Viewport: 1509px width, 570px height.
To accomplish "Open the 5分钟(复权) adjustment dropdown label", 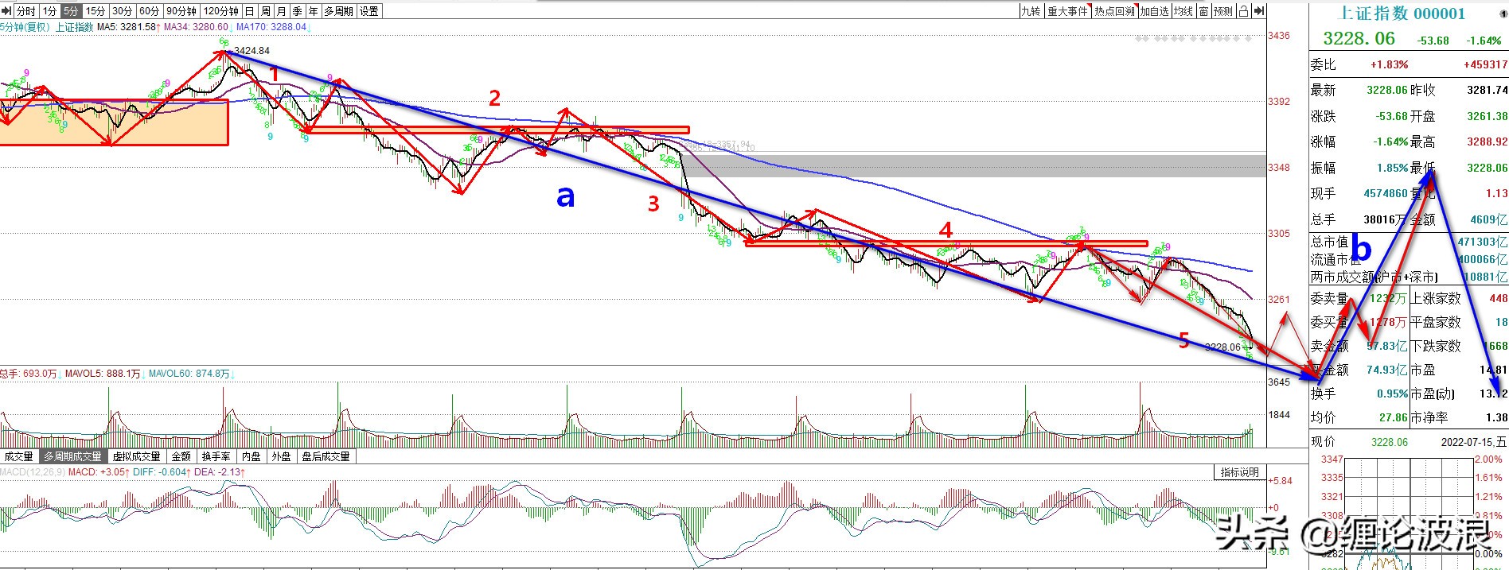I will click(25, 27).
